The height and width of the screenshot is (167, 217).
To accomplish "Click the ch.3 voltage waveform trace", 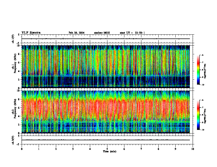I will click(x=106, y=140).
